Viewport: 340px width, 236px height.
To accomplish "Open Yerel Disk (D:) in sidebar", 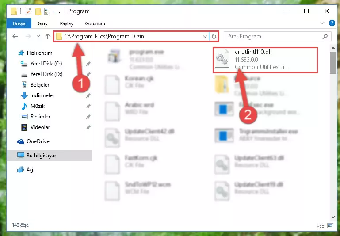I will [x=41, y=74].
